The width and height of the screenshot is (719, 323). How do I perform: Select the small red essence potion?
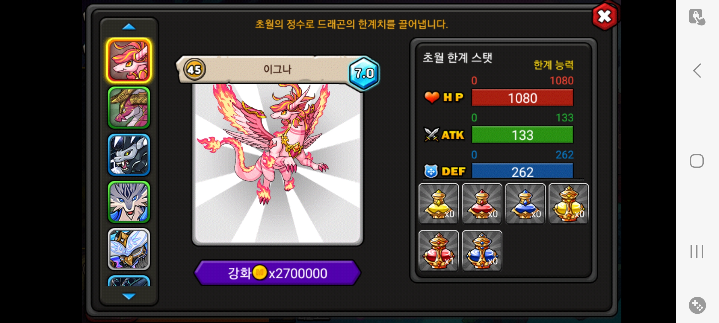(x=482, y=204)
